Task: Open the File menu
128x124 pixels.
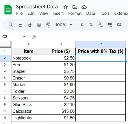Action: [19, 13]
